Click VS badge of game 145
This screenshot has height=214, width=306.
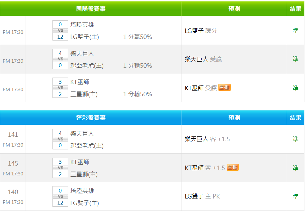click(x=60, y=168)
